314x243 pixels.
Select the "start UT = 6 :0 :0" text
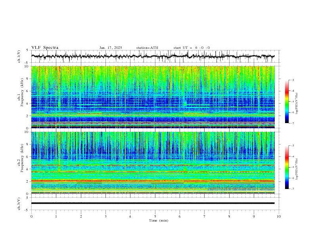point(191,48)
